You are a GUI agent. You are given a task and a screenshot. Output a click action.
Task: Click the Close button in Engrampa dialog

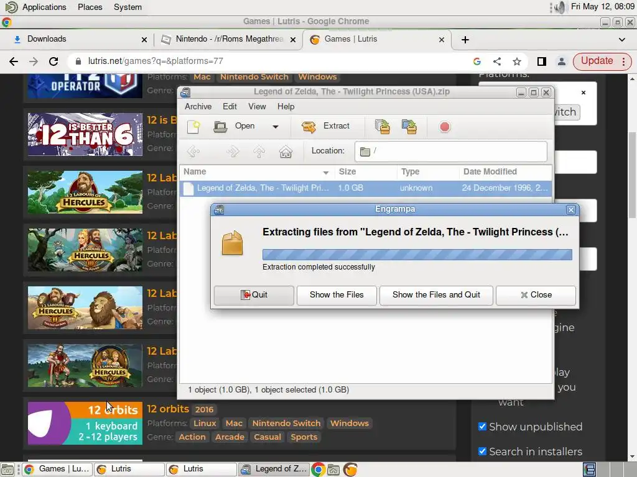[536, 295]
